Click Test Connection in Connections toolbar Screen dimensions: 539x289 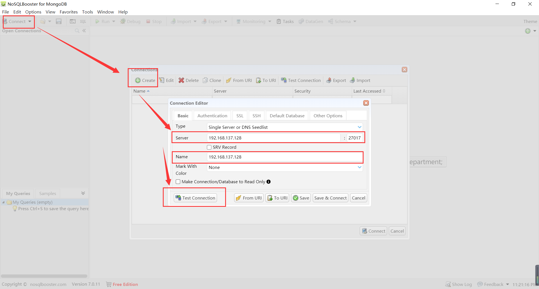pos(301,80)
